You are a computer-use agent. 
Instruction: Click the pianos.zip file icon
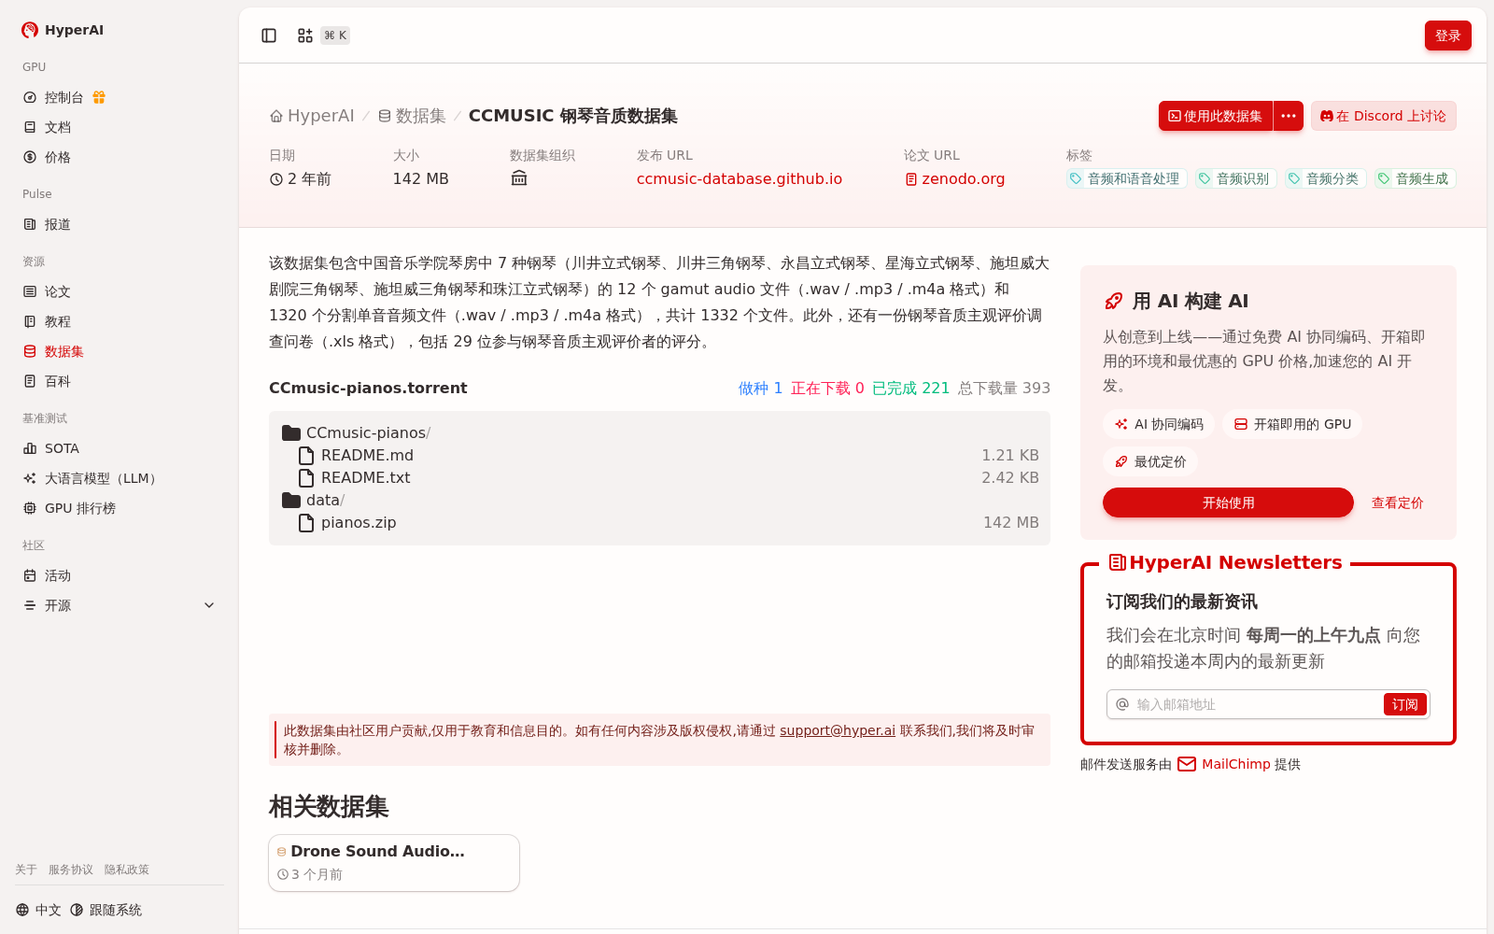pyautogui.click(x=306, y=522)
